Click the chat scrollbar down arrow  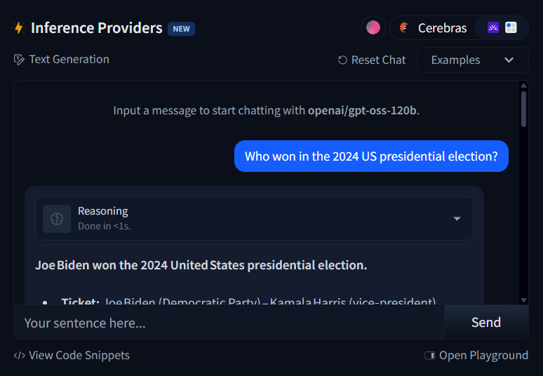pyautogui.click(x=523, y=300)
